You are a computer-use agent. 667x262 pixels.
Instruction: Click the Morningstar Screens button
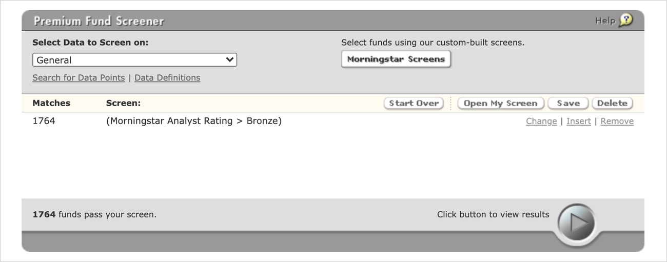[396, 59]
